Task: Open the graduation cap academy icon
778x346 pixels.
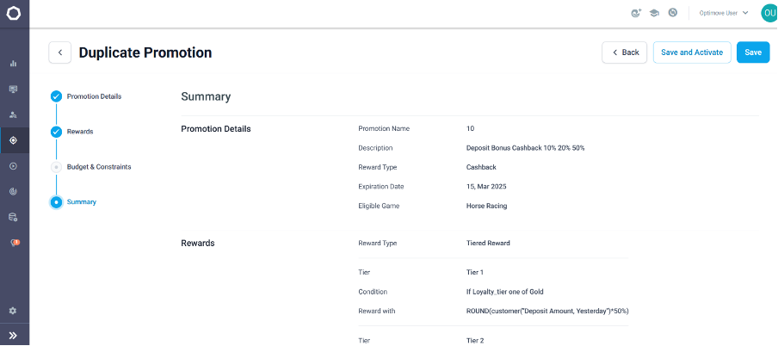Action: (654, 14)
